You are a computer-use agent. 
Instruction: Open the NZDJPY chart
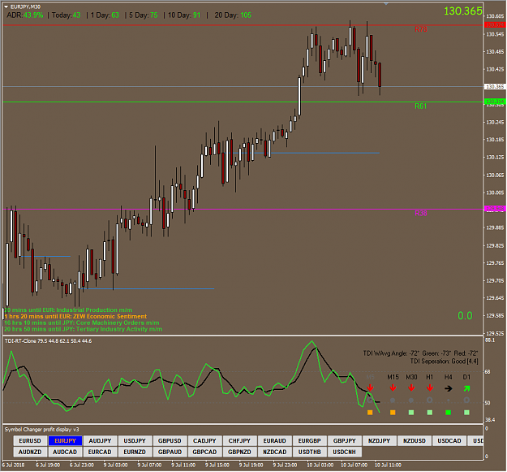380,441
